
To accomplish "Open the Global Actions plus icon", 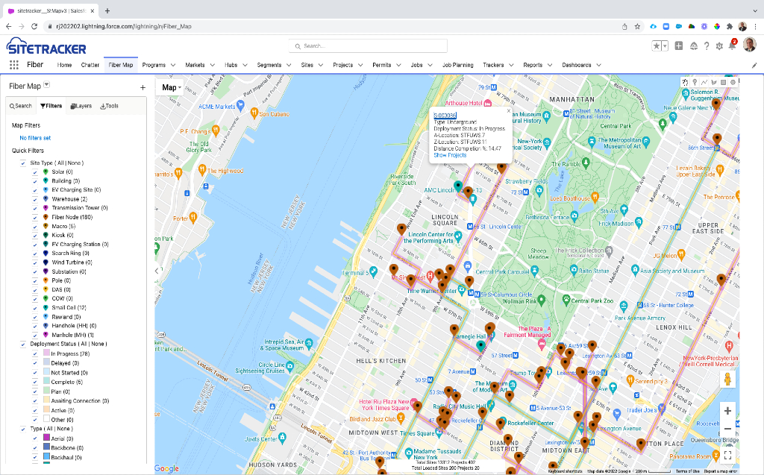I will 679,45.
